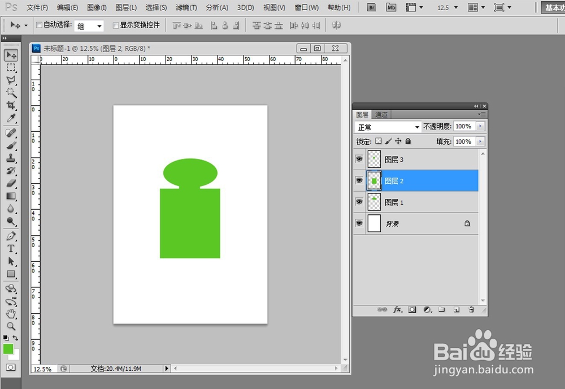Choose the Polygonal Lasso tool
The height and width of the screenshot is (389, 565).
pos(11,80)
